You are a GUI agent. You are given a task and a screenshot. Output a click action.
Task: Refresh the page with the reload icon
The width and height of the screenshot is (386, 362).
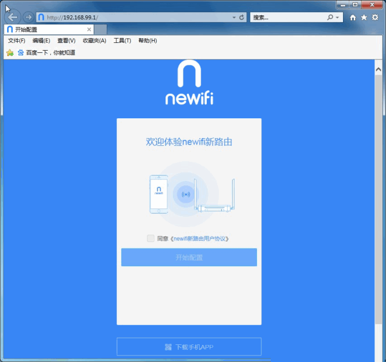[242, 18]
